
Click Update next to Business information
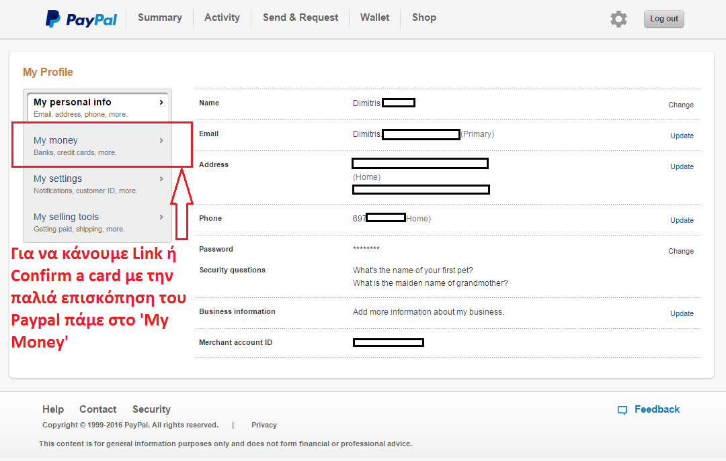pyautogui.click(x=682, y=313)
